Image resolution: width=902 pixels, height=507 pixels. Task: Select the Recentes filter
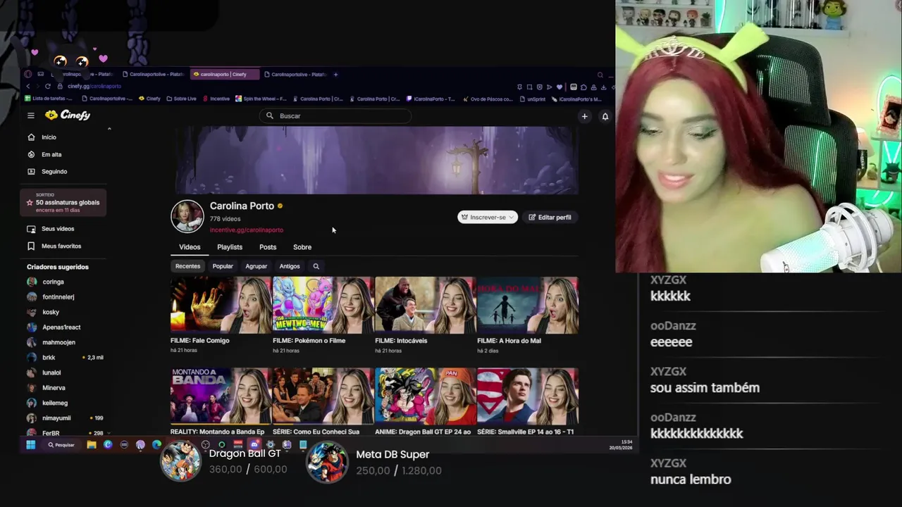[187, 266]
